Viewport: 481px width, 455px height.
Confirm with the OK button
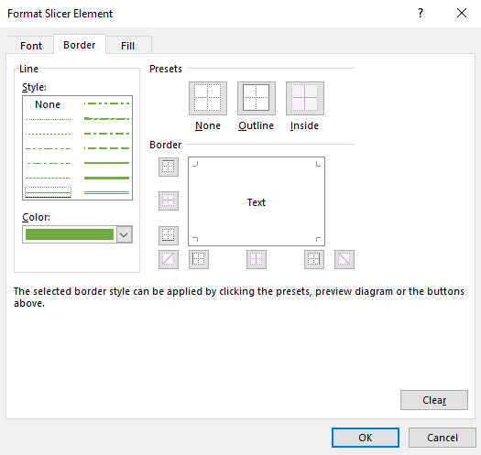365,438
